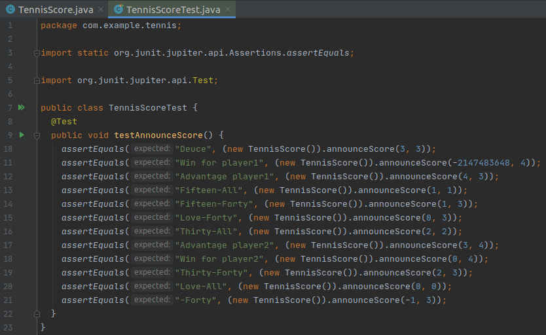Click the "Advantage player1" string
This screenshot has height=335, width=546.
point(225,177)
